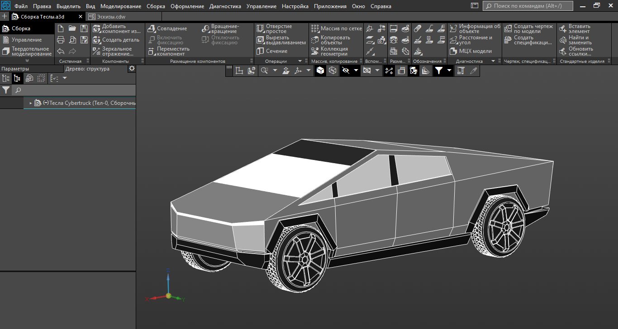The height and width of the screenshot is (329, 618).
Task: Open the Приложения menu
Action: [x=330, y=6]
